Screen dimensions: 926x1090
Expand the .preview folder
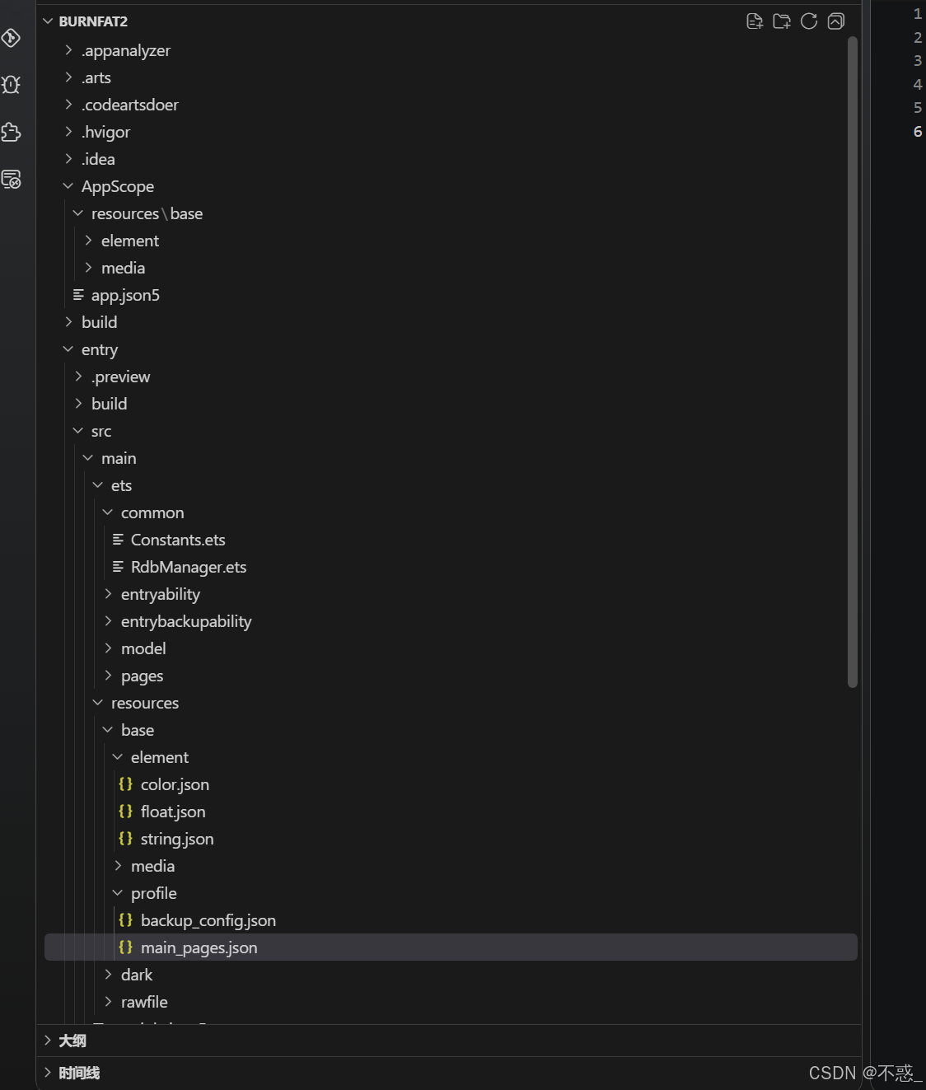(78, 377)
